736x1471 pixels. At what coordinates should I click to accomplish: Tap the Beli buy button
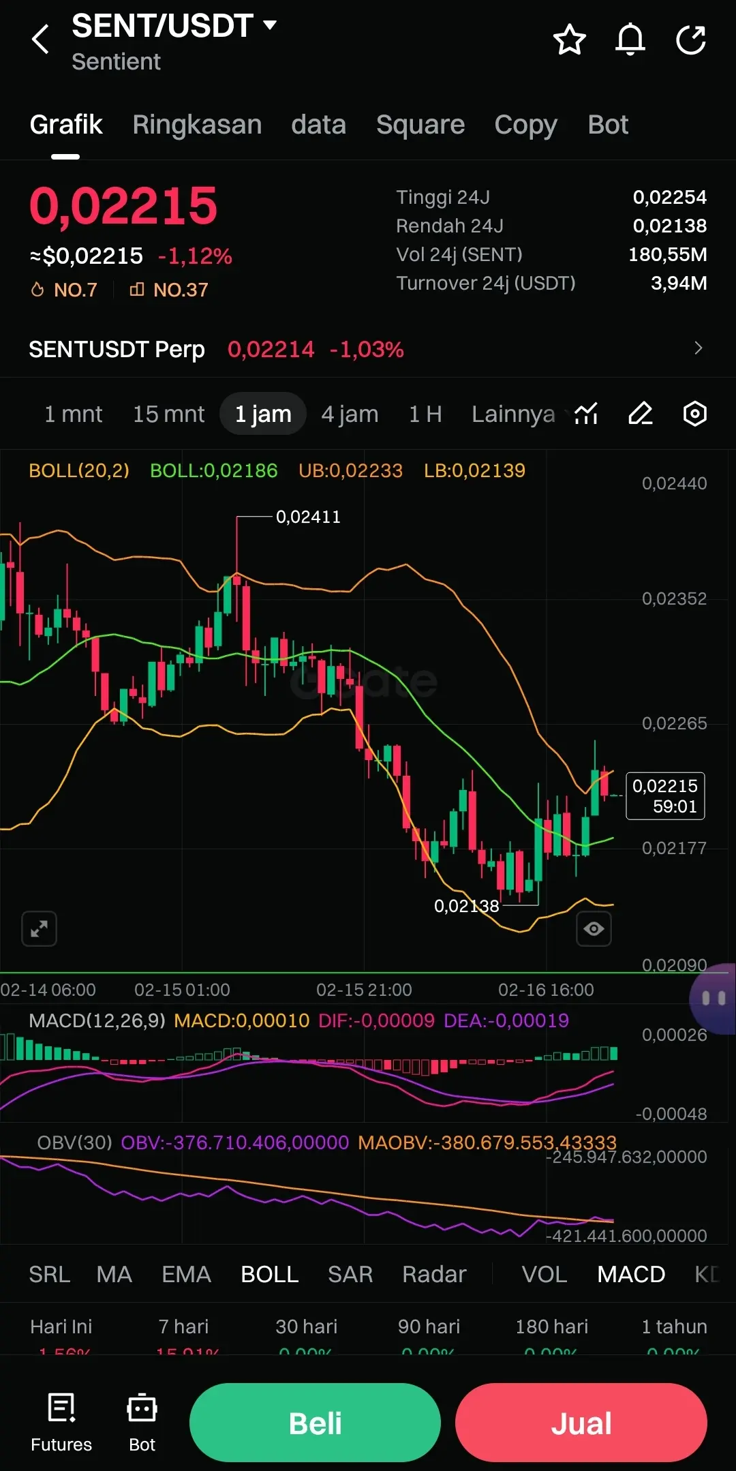[315, 1423]
